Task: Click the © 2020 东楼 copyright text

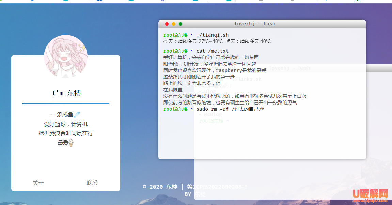Action: [x=160, y=187]
